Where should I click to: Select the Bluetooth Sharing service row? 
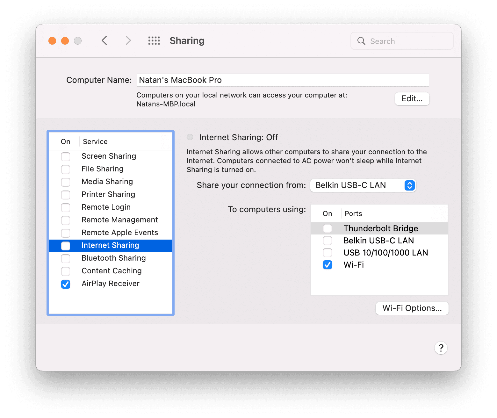pos(111,258)
